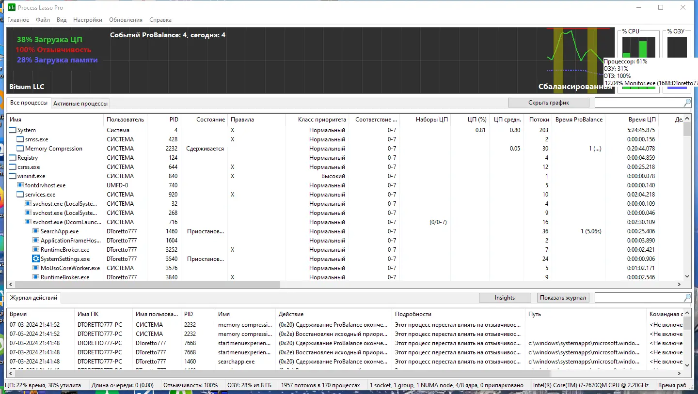Screen dimensions: 698x394
Task: Select the Журнал действий tab
Action: point(33,298)
